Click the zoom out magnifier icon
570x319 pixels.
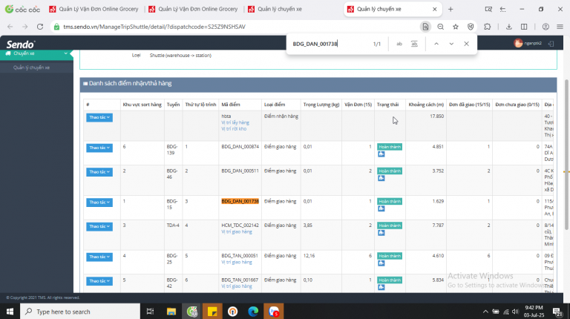pos(440,27)
